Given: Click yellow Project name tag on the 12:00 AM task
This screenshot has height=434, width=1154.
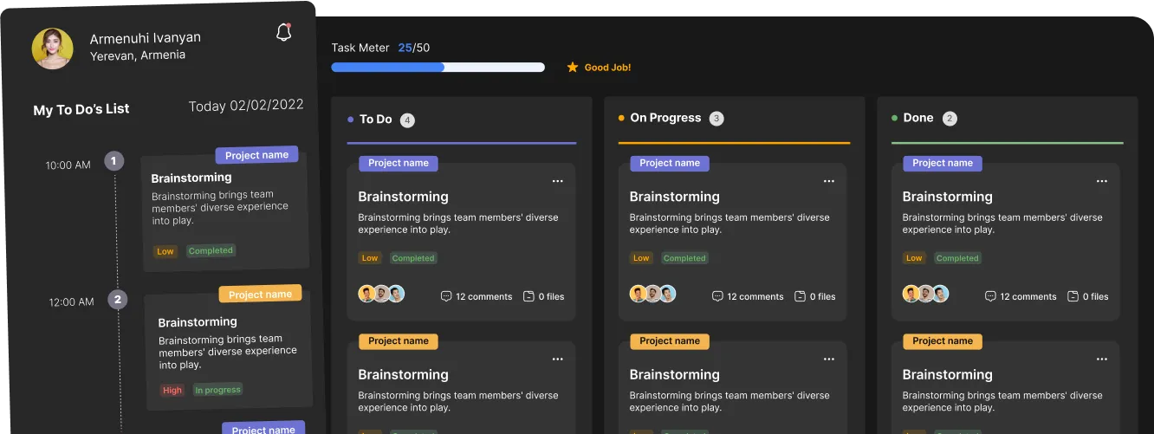Looking at the screenshot, I should coord(260,295).
